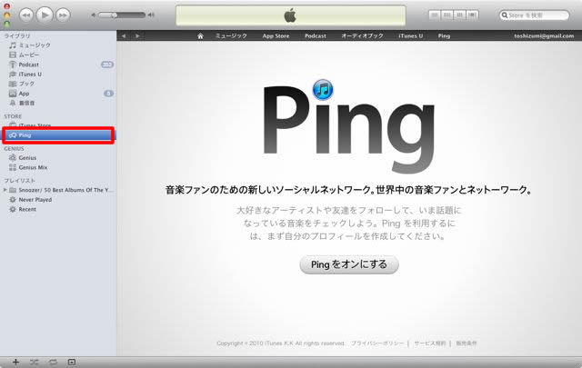The image size is (582, 368).
Task: Open the toshizumi@gmail.com account menu
Action: click(x=544, y=36)
